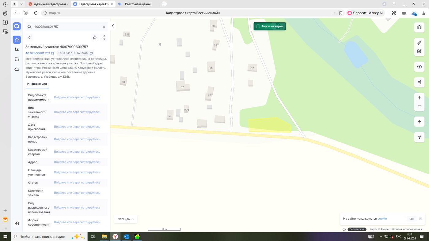Screen dimensions: 429x241
Task: Open the upload cloud icon
Action: [x=419, y=67]
